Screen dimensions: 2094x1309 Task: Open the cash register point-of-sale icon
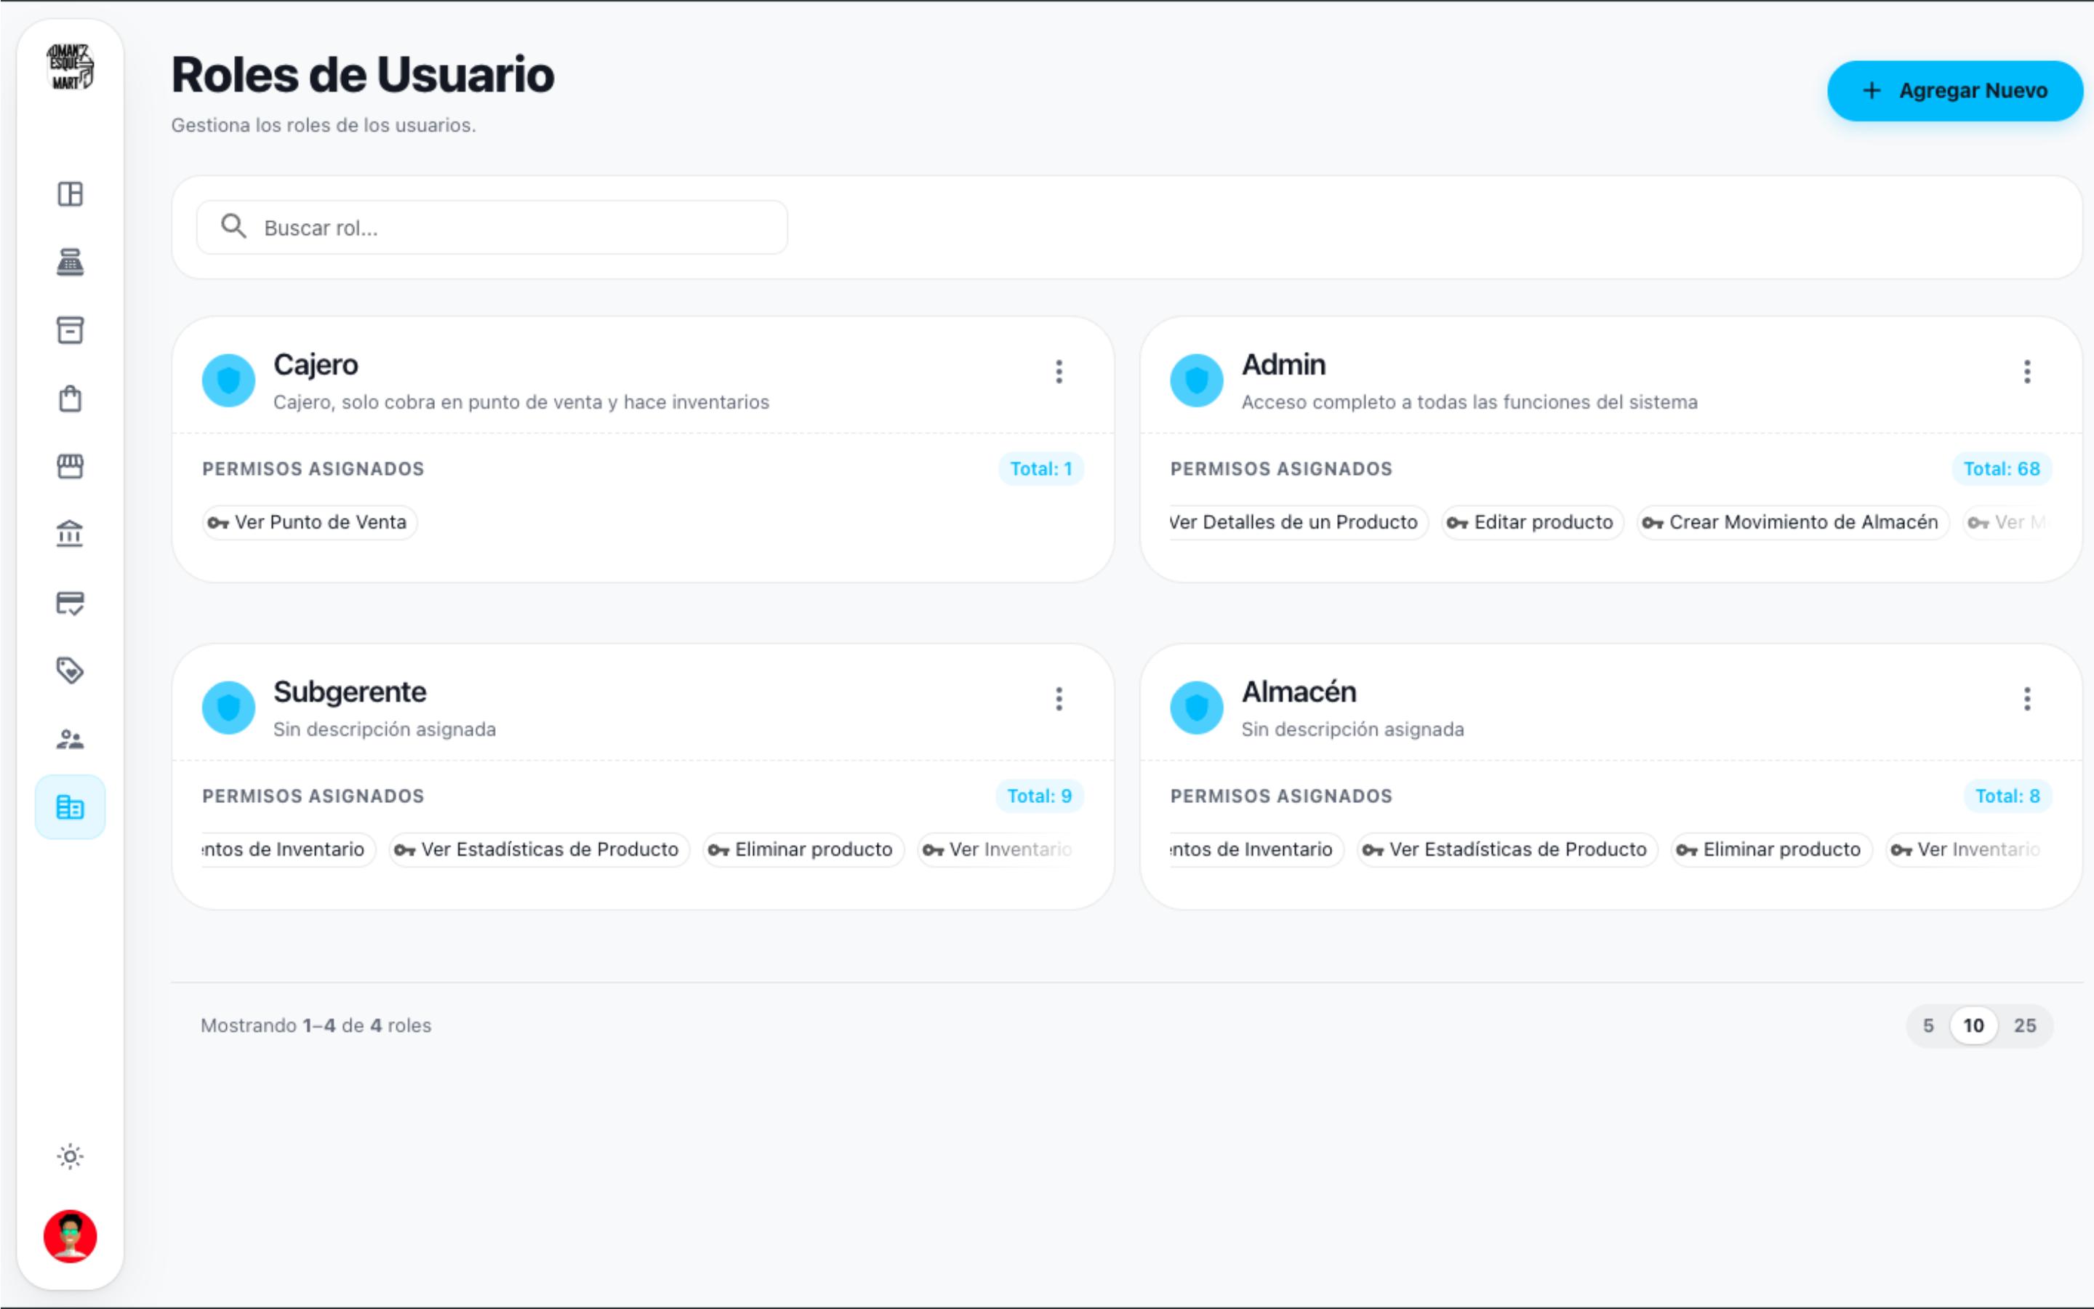(x=70, y=262)
